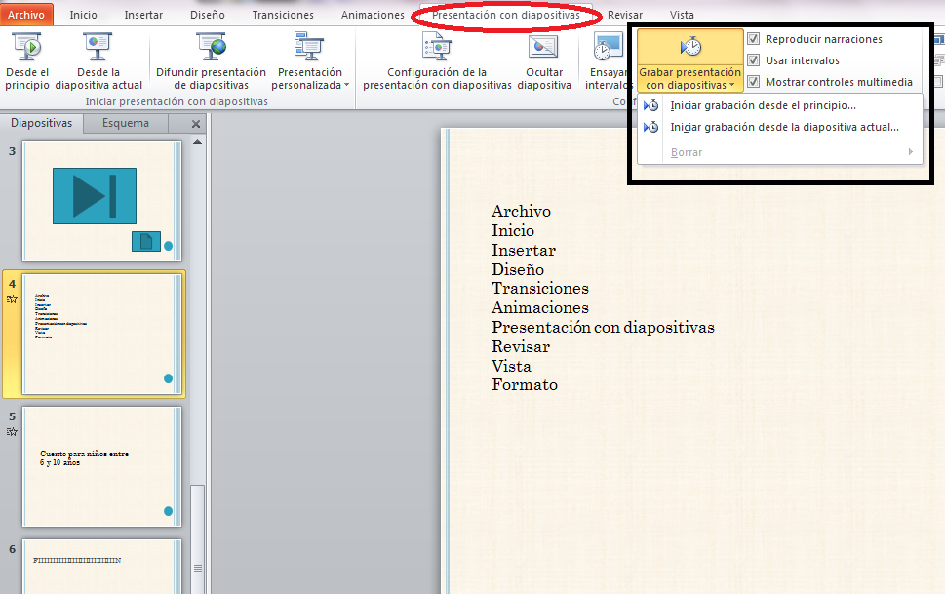This screenshot has width=945, height=594.
Task: Click Ocultar diapositiva button
Action: (x=543, y=60)
